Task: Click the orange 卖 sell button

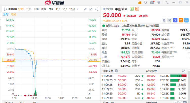Action: 181,20
